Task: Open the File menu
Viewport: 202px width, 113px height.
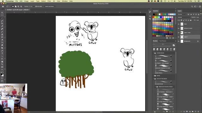Action: (17, 1)
